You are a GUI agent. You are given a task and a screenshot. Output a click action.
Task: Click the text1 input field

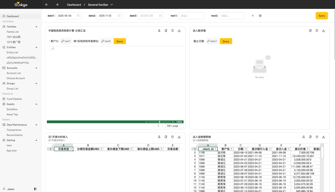191,16
